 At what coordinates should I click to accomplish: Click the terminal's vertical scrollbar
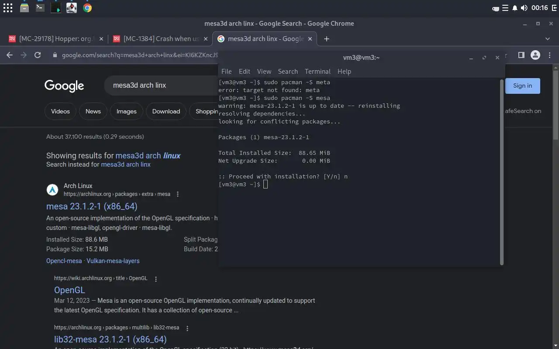click(501, 172)
